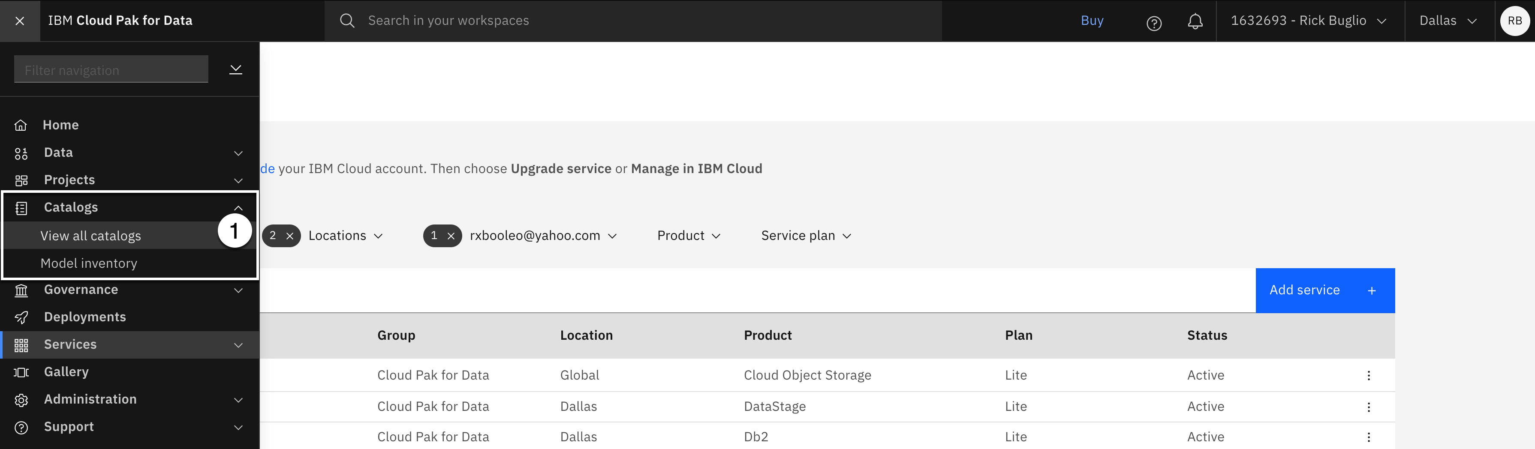This screenshot has width=1535, height=449.
Task: Expand the Projects navigation section
Action: (x=238, y=180)
